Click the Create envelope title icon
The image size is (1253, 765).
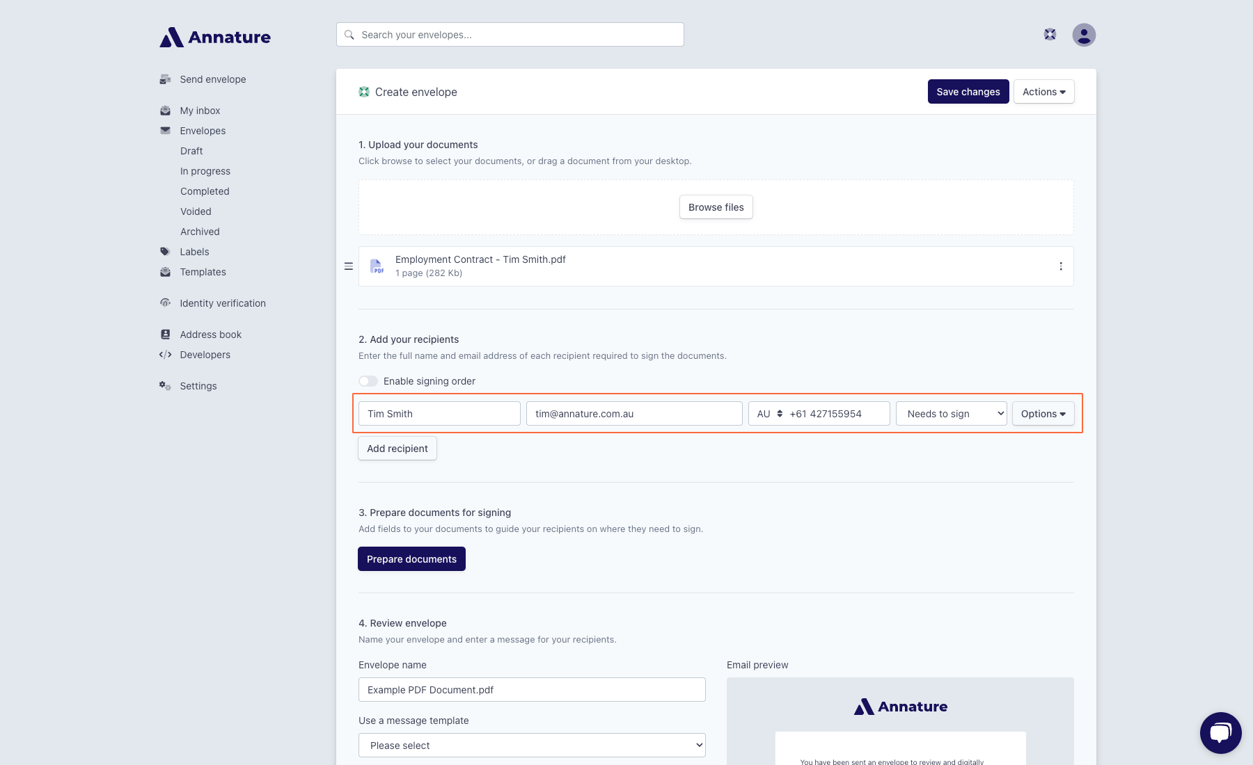[364, 92]
